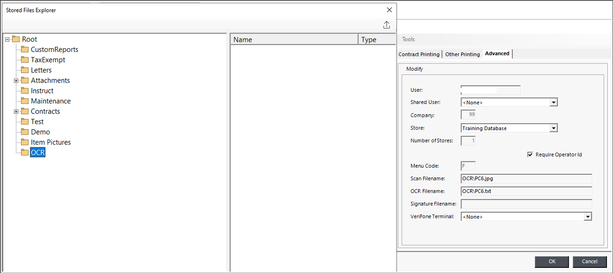Toggle the Require Operator Id checkbox
Screen dimensions: 613x273
pos(530,155)
